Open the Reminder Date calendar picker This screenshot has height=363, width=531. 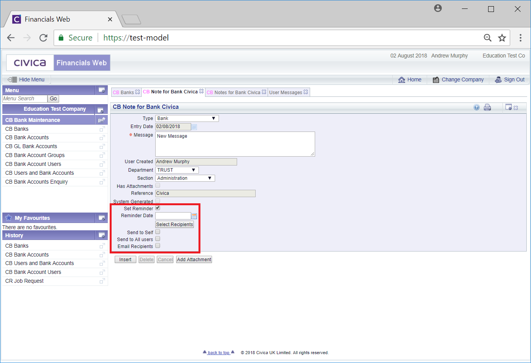click(x=194, y=216)
